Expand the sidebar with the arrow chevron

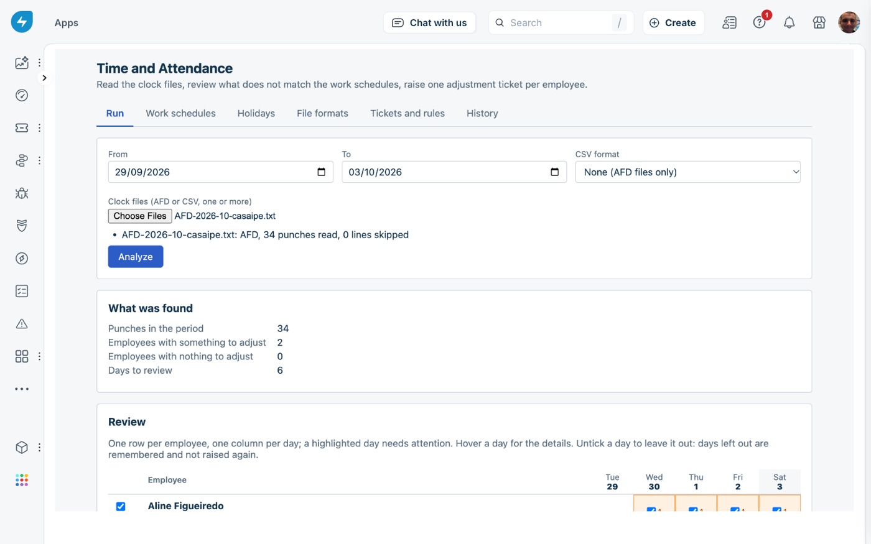coord(44,78)
